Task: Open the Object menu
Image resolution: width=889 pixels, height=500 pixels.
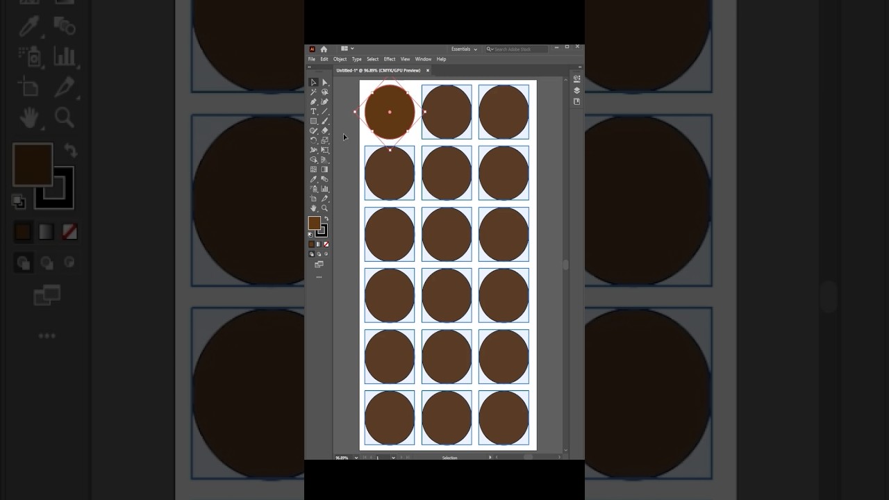Action: pyautogui.click(x=340, y=59)
